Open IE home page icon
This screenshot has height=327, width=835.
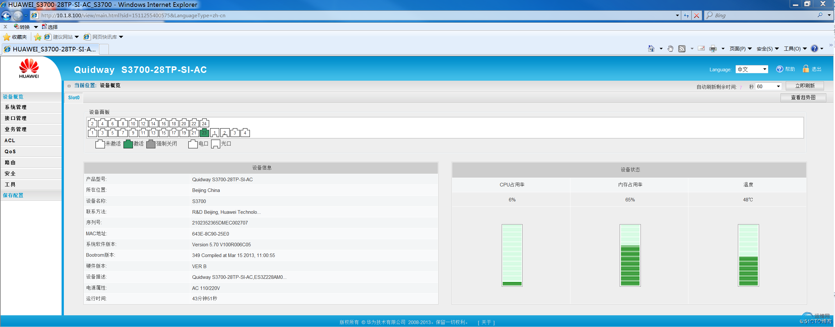tap(651, 48)
